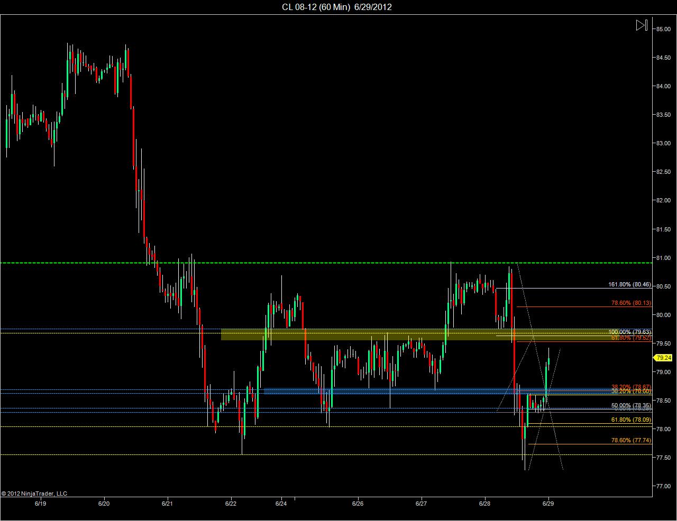
Task: Click the 6/29 date label
Action: pyautogui.click(x=548, y=504)
